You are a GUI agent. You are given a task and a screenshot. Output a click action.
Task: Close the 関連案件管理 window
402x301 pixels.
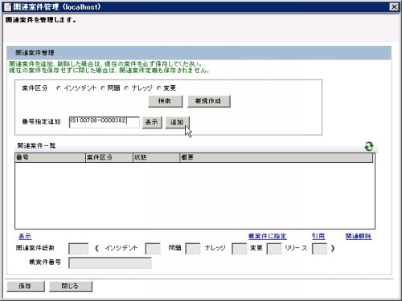394,7
